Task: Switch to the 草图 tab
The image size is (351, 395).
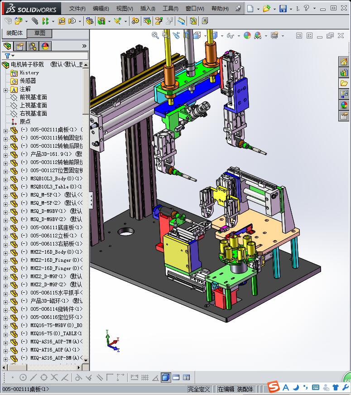Action: coord(39,33)
